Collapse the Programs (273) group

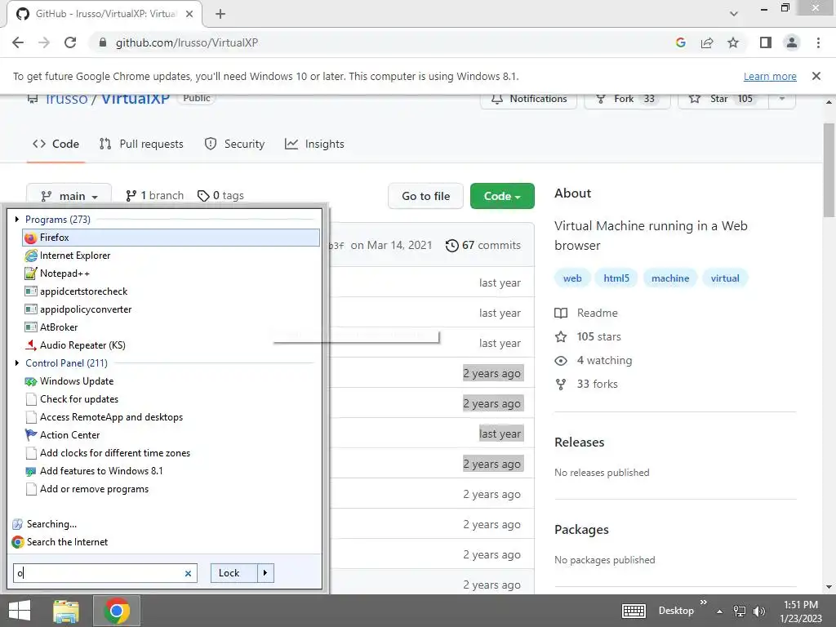click(17, 220)
